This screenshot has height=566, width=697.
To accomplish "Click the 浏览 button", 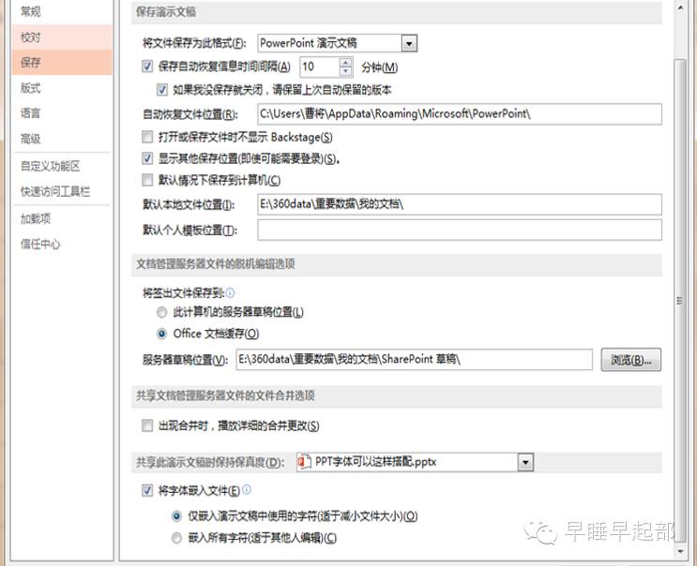I will click(630, 360).
